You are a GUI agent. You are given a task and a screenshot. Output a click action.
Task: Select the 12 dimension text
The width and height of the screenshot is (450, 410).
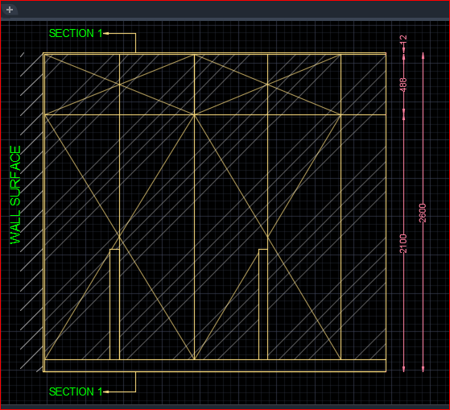click(403, 39)
